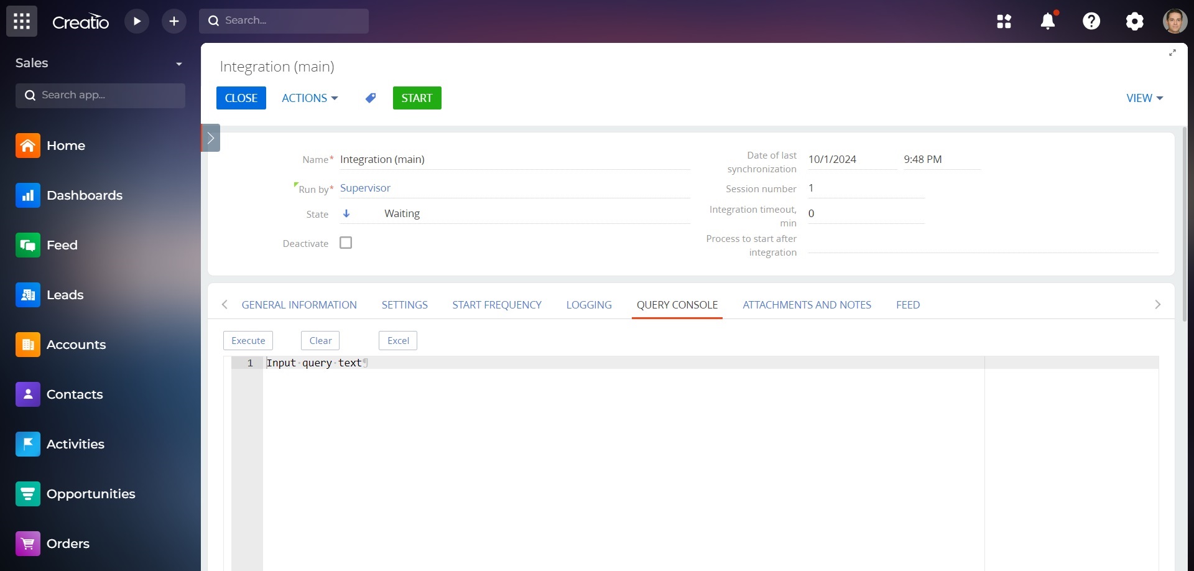This screenshot has width=1194, height=571.
Task: Switch to the Logging tab
Action: [x=589, y=305]
